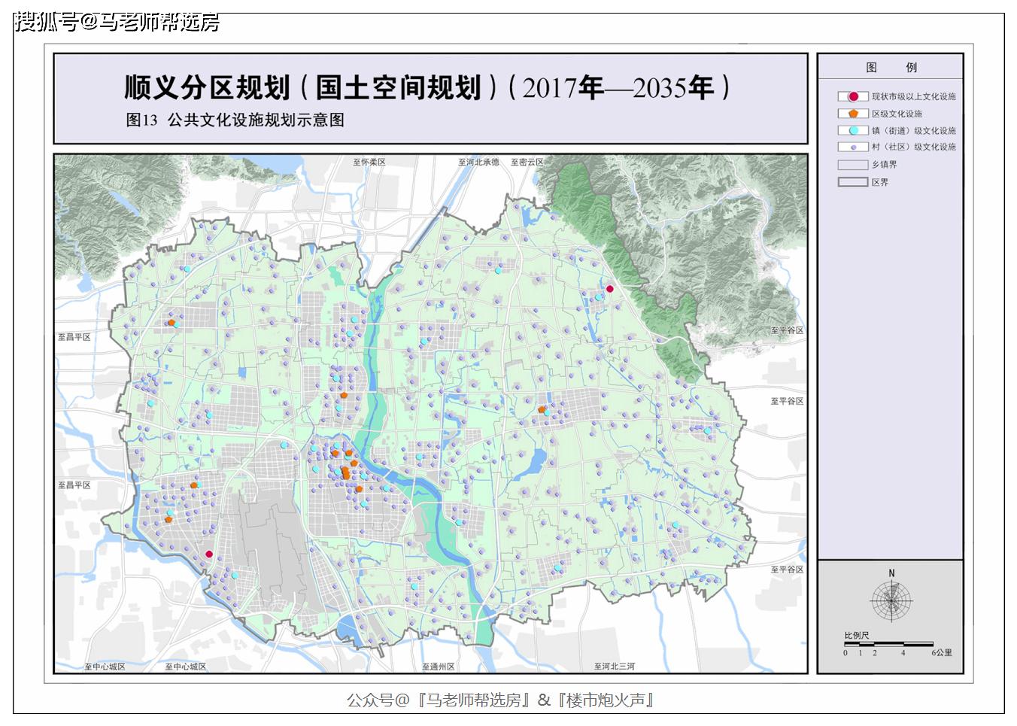
Task: Click the lowest 至平谷区 label on east edge
Action: [787, 570]
